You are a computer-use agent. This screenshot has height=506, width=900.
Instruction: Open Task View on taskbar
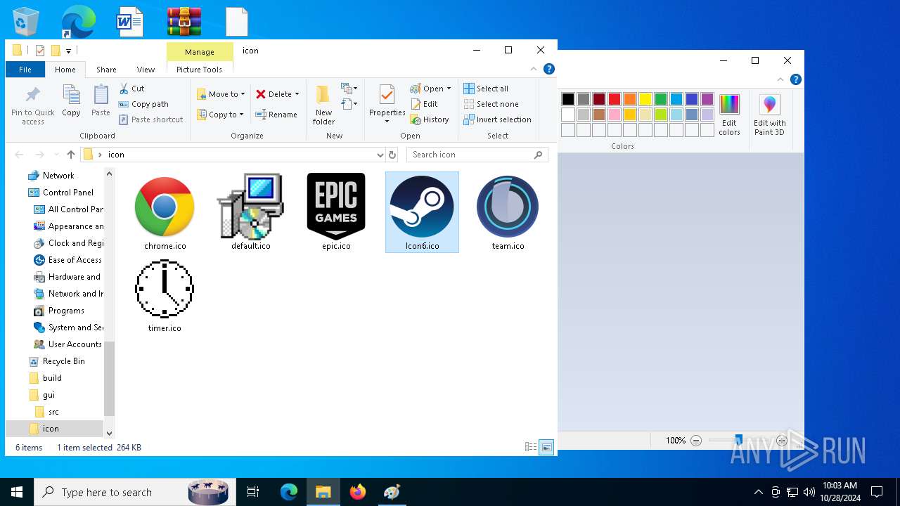pos(253,492)
